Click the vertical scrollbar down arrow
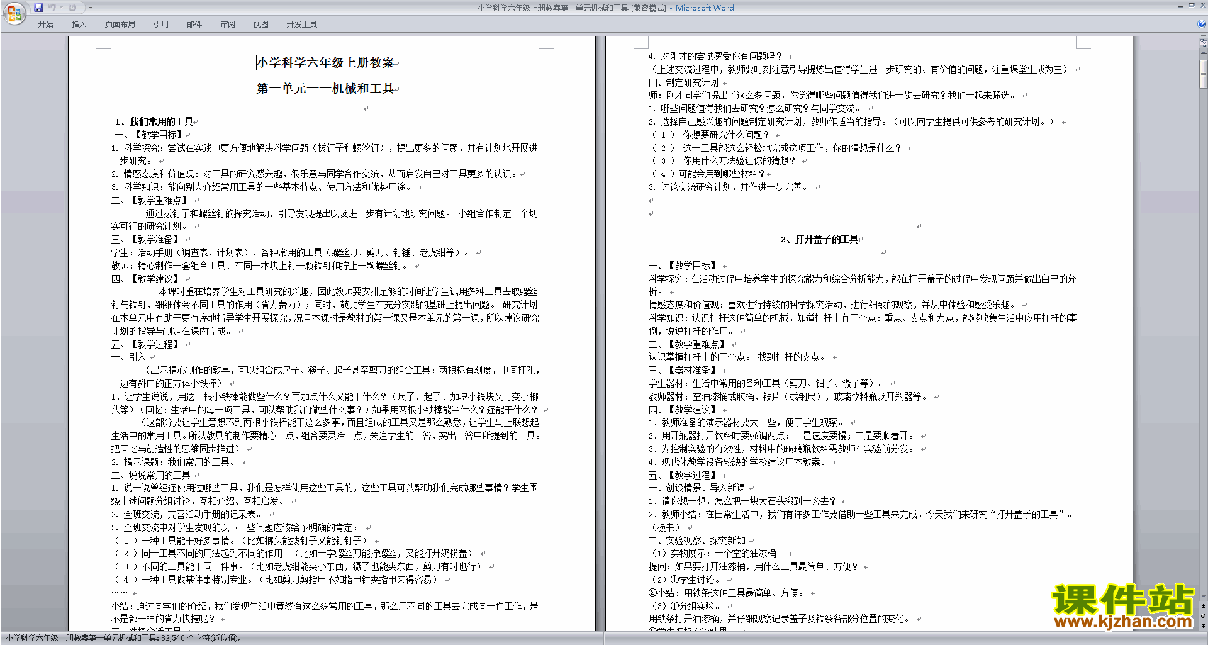Screen dimensions: 1208x645 (1204, 596)
